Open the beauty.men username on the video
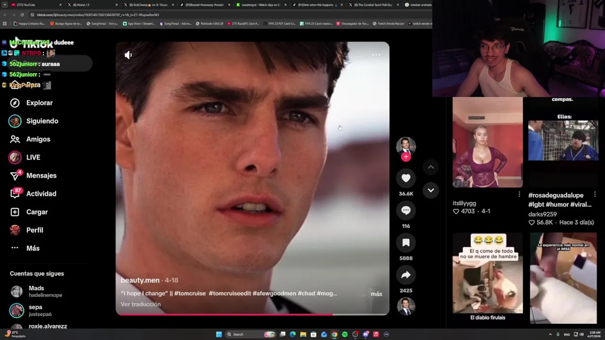The image size is (605, 340). pyautogui.click(x=140, y=280)
